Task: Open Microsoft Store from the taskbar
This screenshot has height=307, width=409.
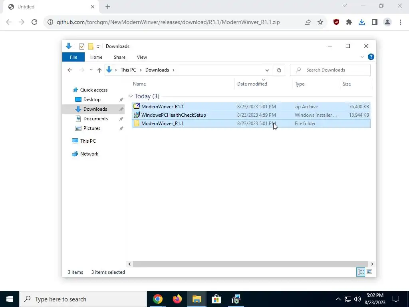Action: point(216,299)
